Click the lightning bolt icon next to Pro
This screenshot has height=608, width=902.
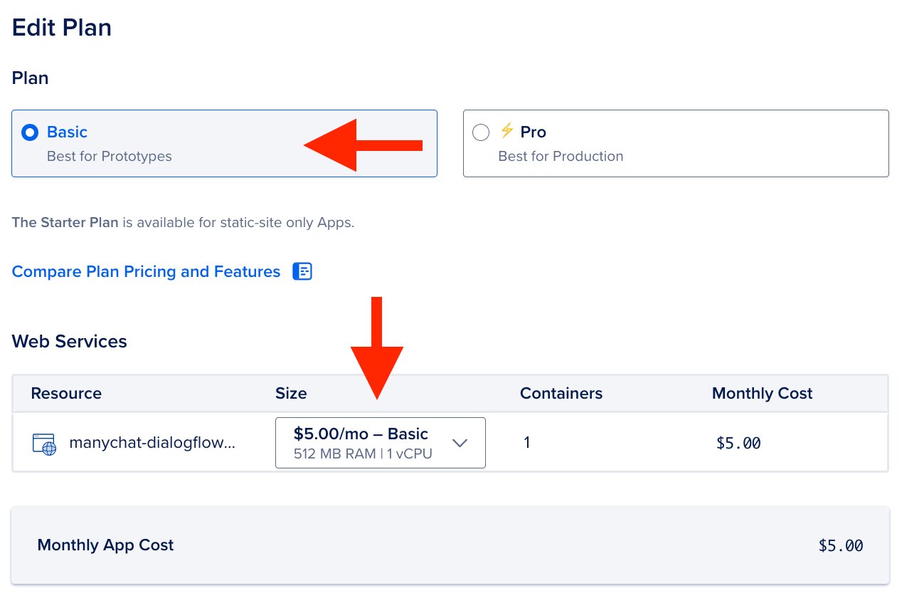506,130
